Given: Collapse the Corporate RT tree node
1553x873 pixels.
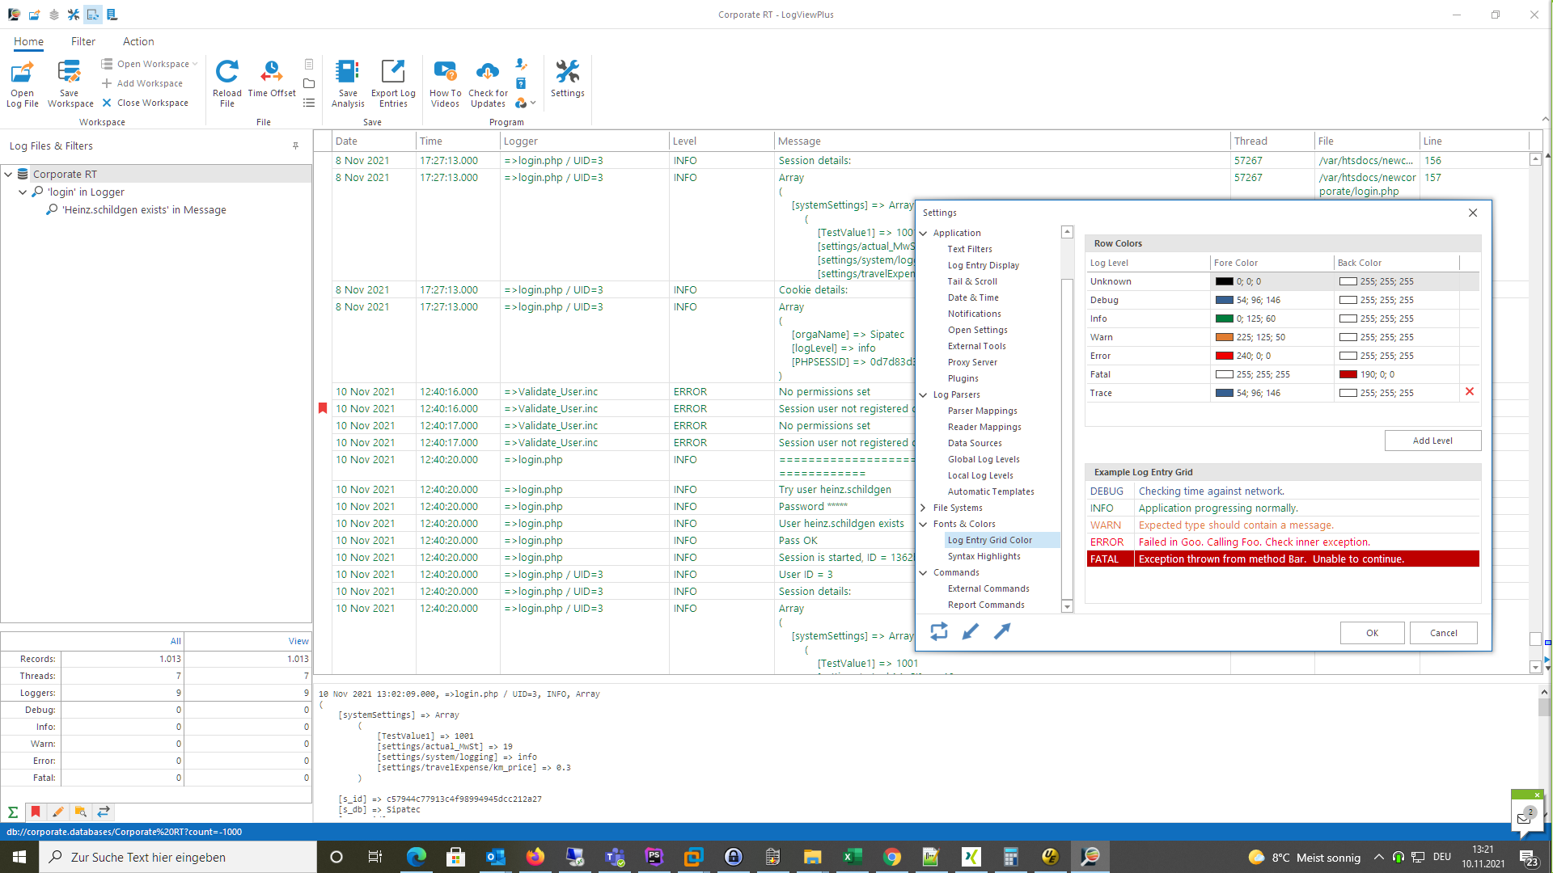Looking at the screenshot, I should [8, 174].
